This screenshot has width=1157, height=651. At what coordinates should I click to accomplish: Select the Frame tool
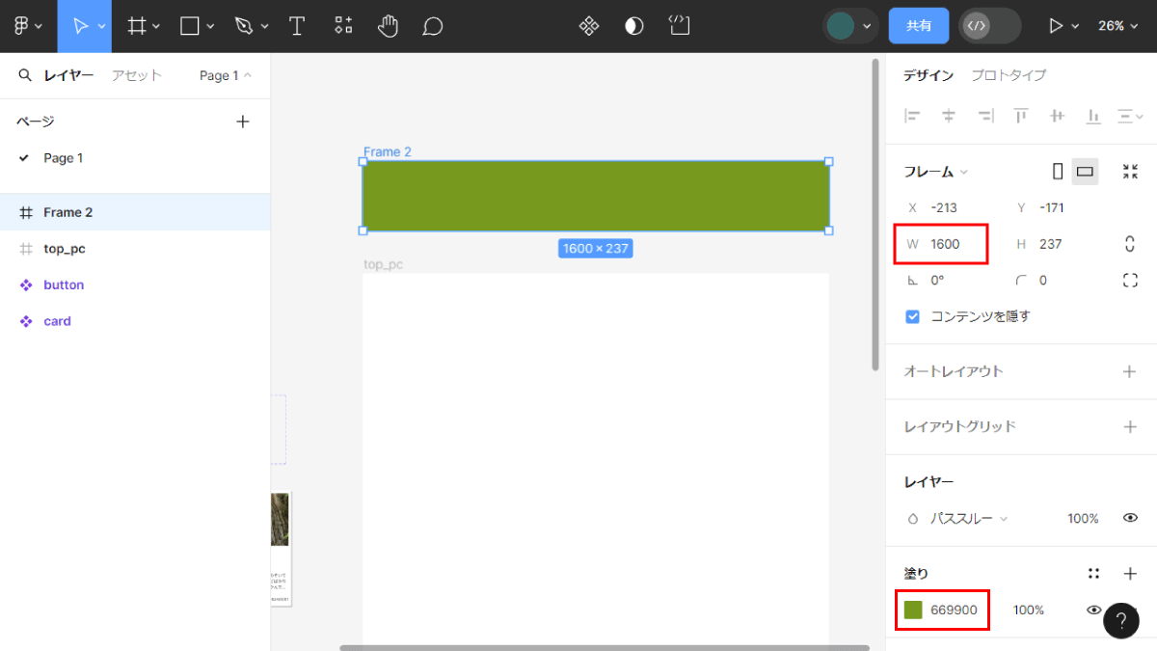(137, 26)
